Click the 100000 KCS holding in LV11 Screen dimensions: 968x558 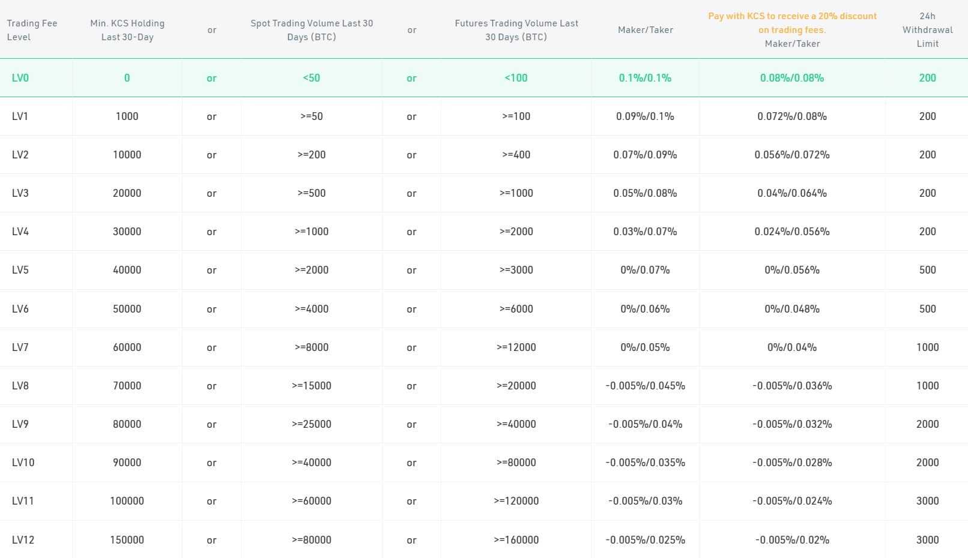click(x=127, y=501)
